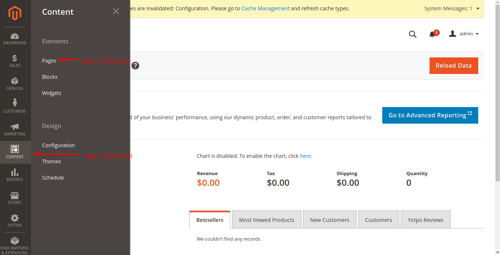
Task: Click the Magento logo icon
Action: (15, 14)
